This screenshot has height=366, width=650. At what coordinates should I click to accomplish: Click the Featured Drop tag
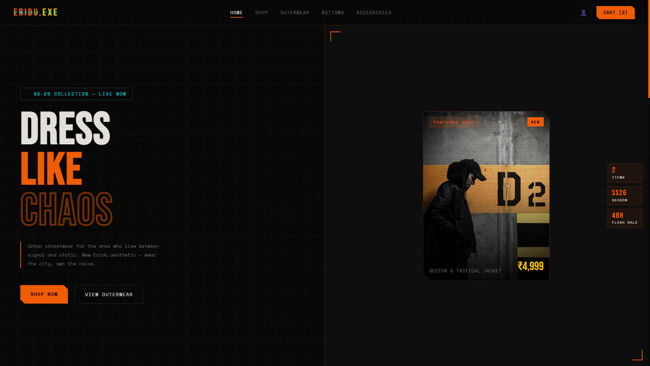click(454, 122)
